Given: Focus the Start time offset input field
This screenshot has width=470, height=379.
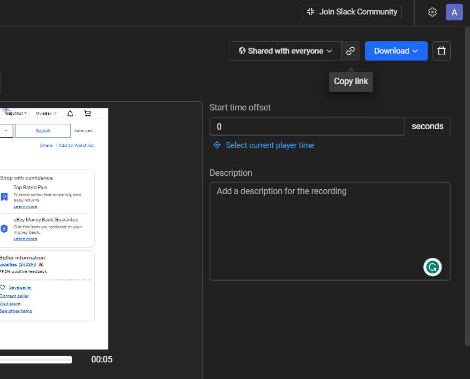Looking at the screenshot, I should click(307, 127).
